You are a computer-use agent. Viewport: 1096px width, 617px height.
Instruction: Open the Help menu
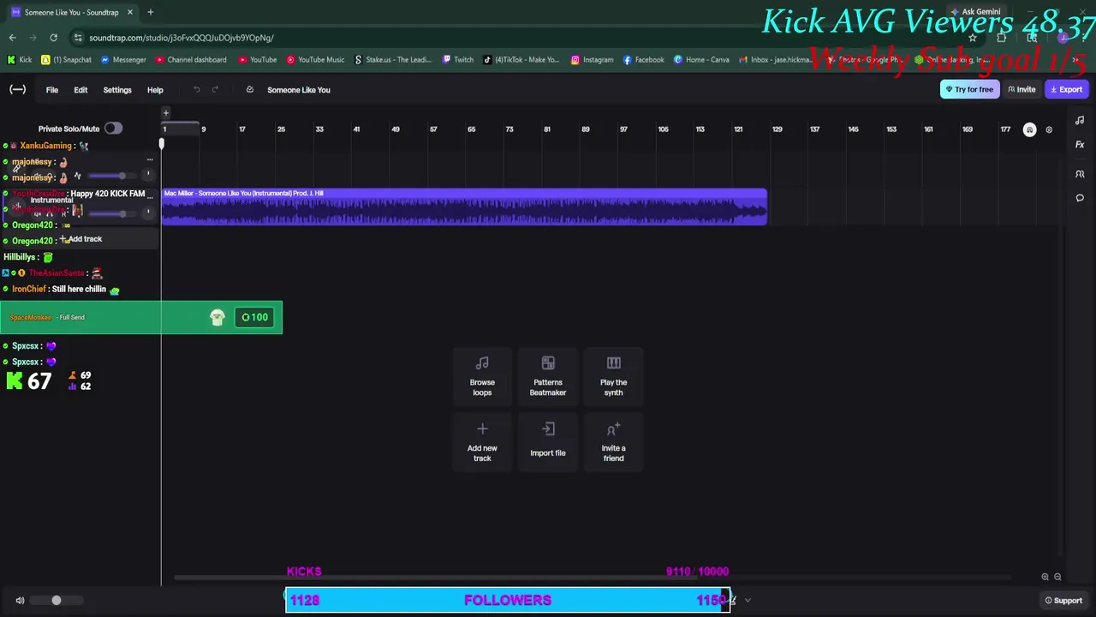pyautogui.click(x=155, y=90)
